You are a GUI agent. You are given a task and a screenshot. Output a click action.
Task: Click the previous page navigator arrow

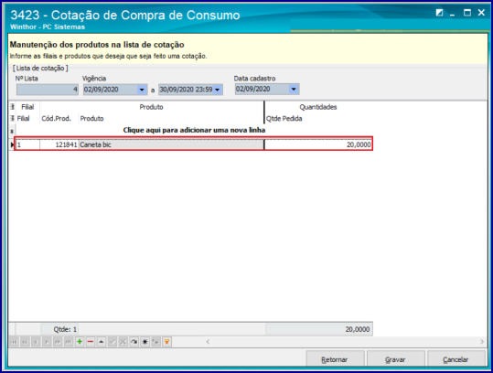25,342
